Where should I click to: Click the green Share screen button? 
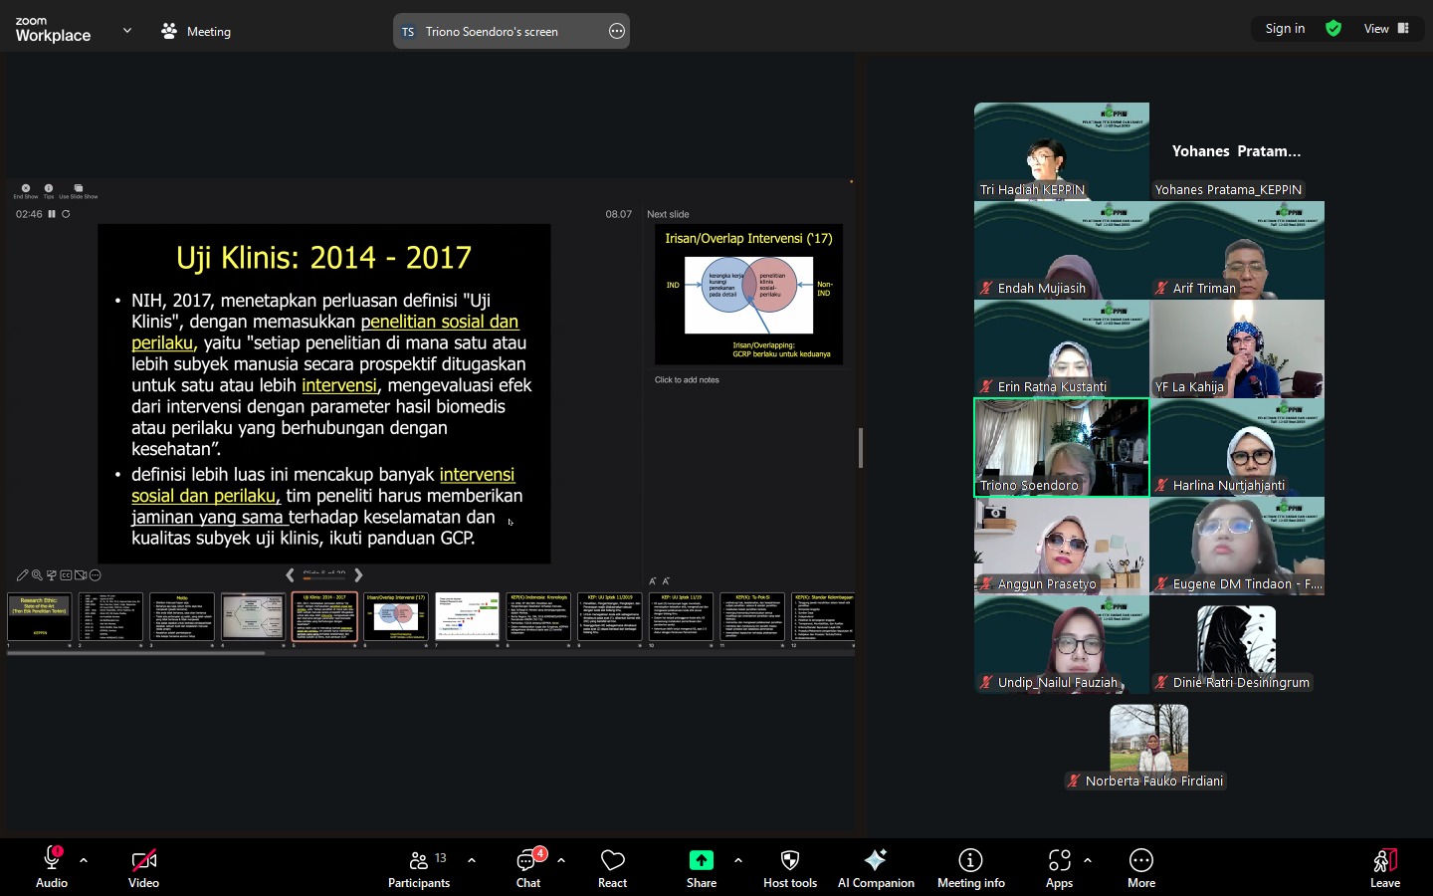coord(702,866)
